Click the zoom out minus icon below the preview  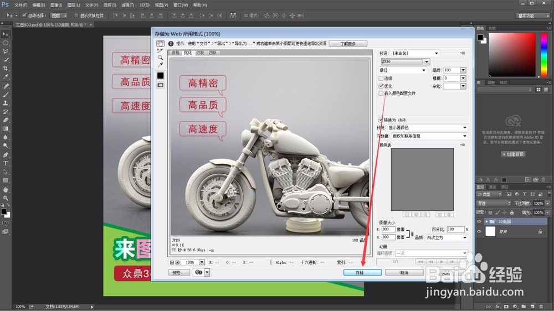172,262
